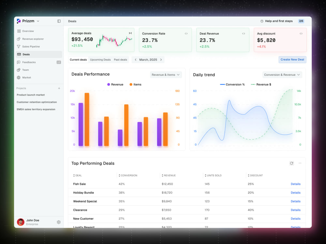Click the Market globe icon

pos(19,78)
